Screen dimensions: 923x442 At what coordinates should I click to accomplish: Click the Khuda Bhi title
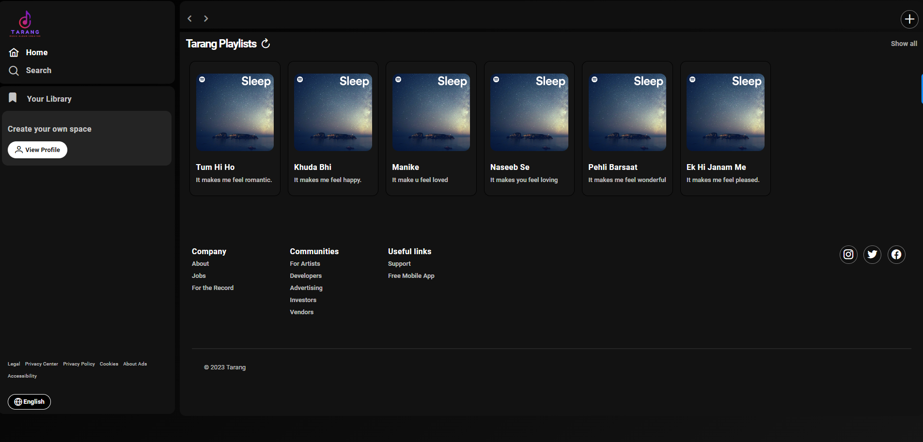coord(313,167)
